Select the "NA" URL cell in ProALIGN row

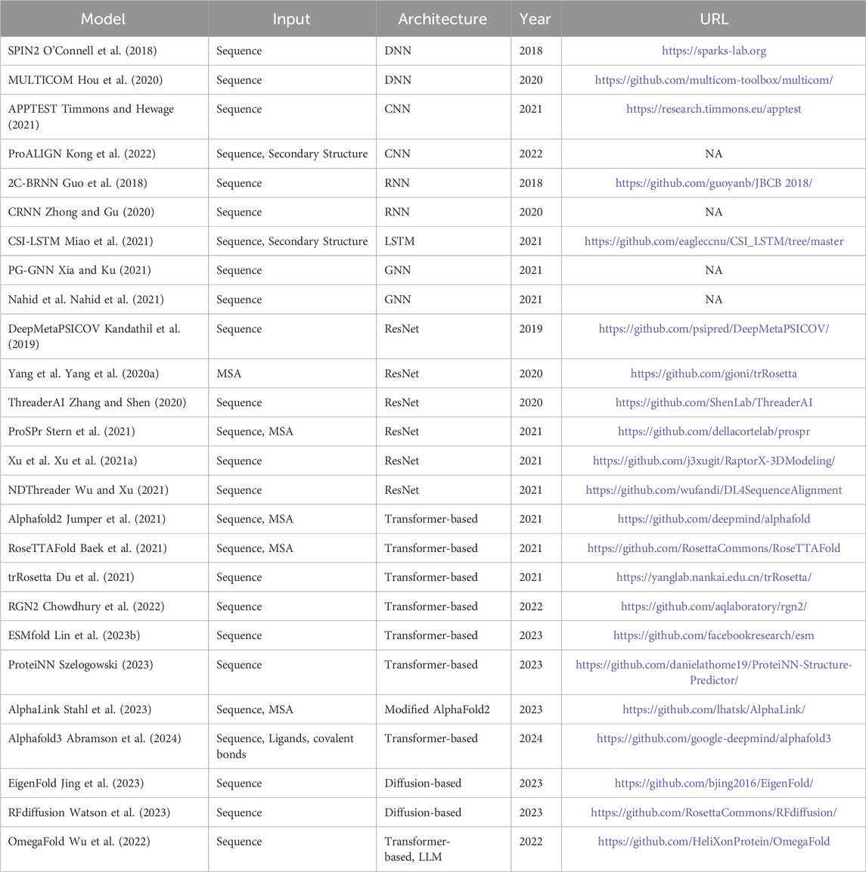(714, 154)
